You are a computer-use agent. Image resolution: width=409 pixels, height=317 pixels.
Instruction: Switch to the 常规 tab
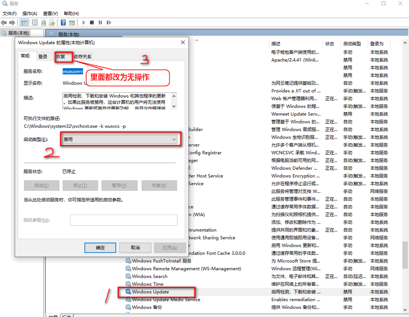tap(25, 56)
